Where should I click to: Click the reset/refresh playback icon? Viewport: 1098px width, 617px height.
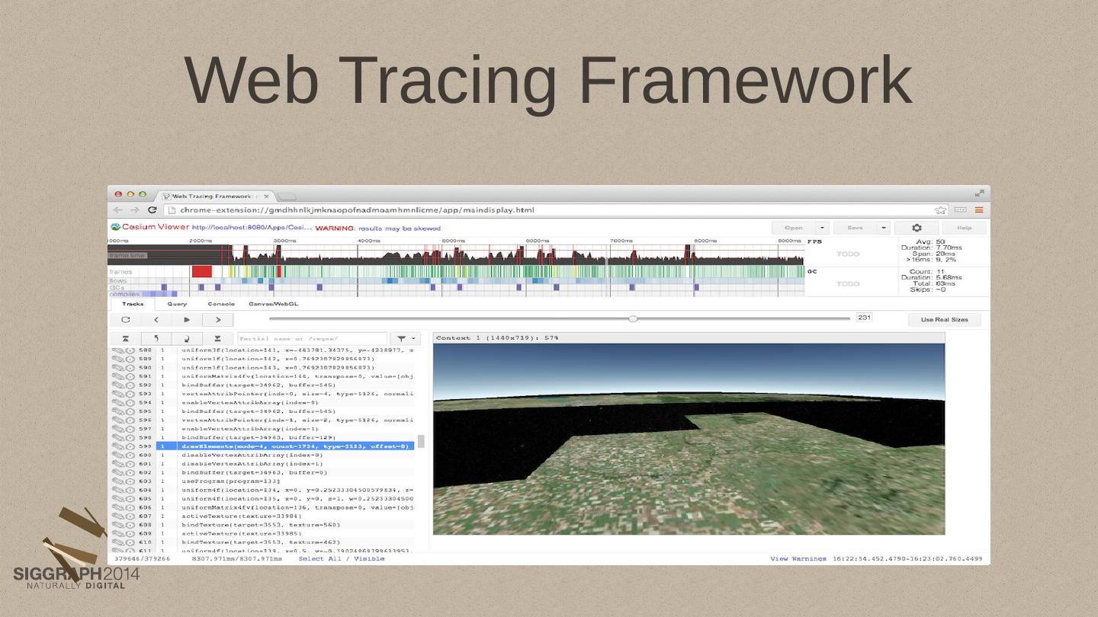[x=126, y=320]
